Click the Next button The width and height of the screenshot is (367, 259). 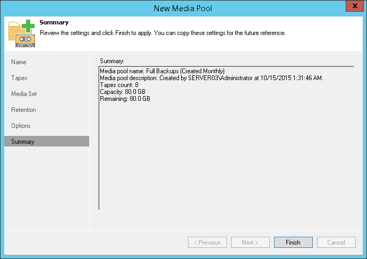250,243
